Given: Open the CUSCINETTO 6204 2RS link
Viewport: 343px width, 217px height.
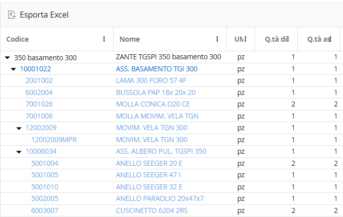Looking at the screenshot, I should tap(152, 210).
